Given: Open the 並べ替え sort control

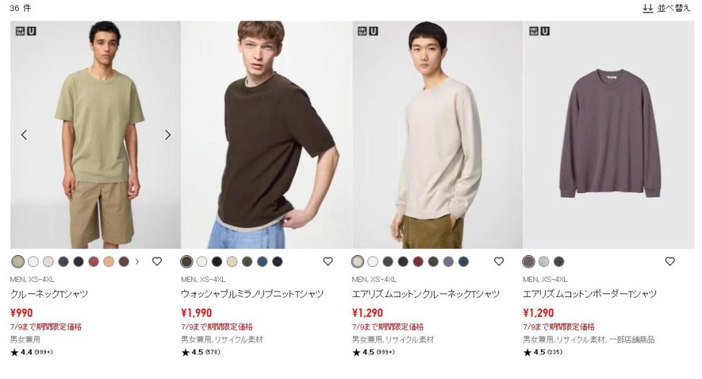Looking at the screenshot, I should [666, 8].
